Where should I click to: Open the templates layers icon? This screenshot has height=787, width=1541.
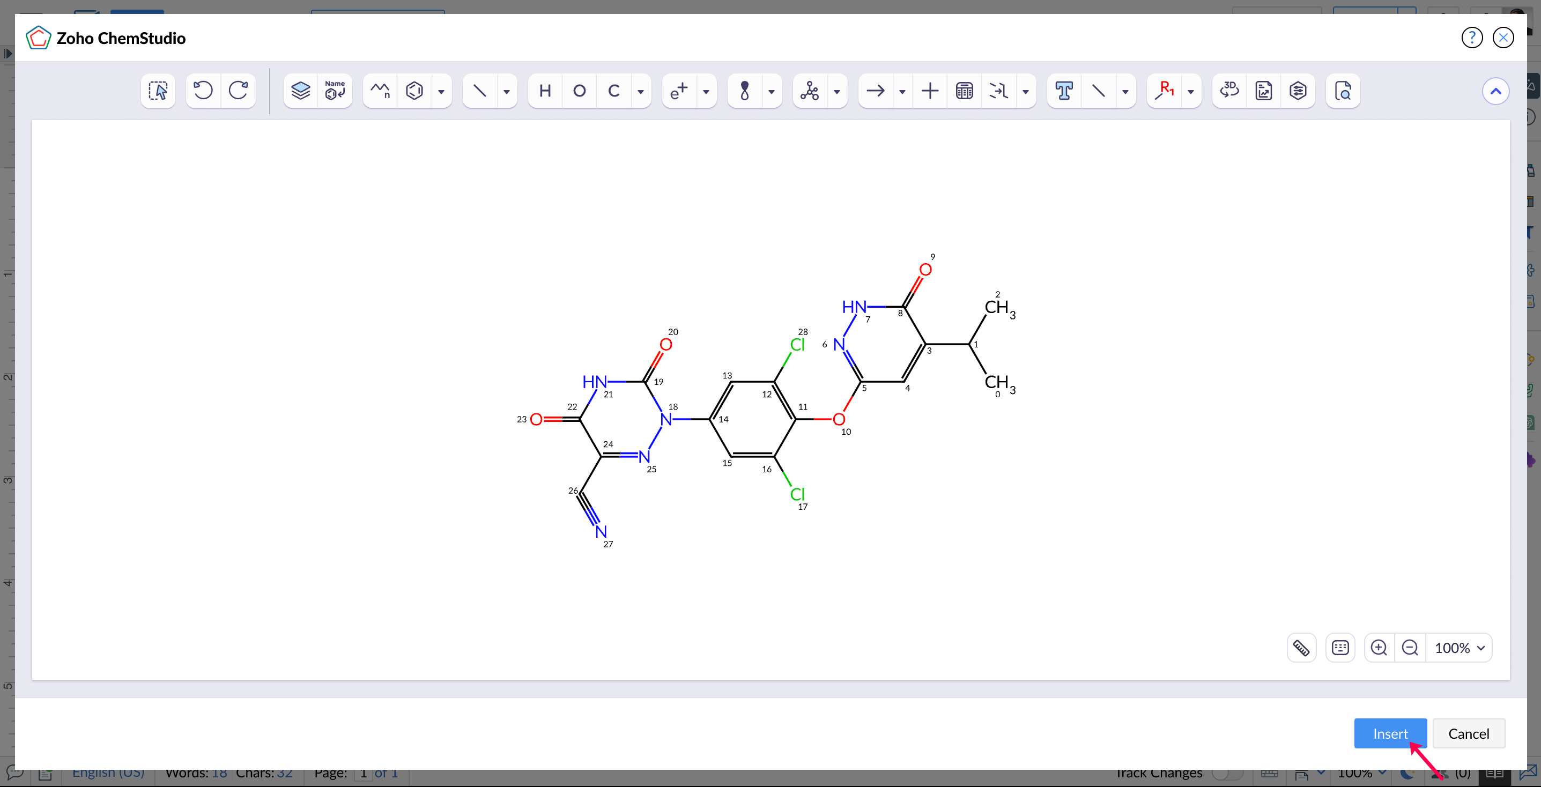pyautogui.click(x=300, y=91)
